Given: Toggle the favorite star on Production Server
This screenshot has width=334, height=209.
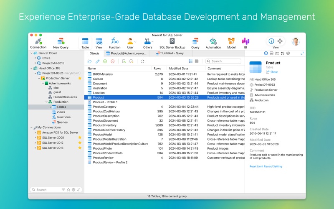Looking at the screenshot, I should 80,78.
